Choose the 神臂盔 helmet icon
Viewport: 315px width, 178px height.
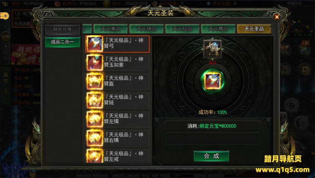click(x=94, y=81)
